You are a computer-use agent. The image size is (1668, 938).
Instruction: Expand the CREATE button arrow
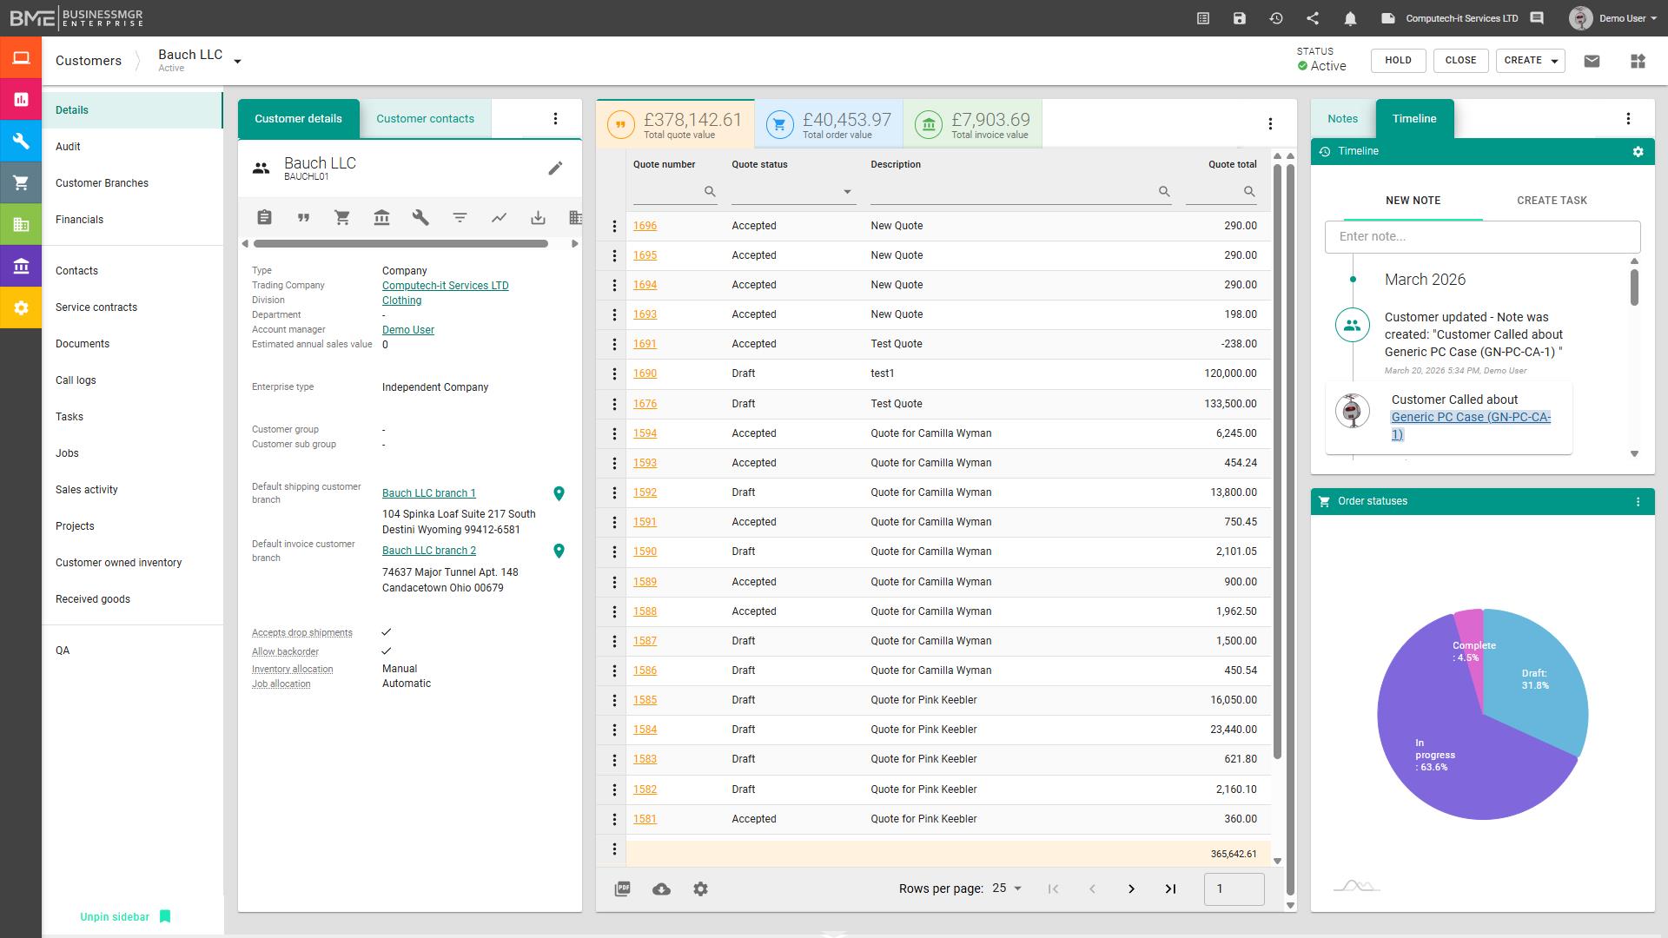[x=1554, y=61]
